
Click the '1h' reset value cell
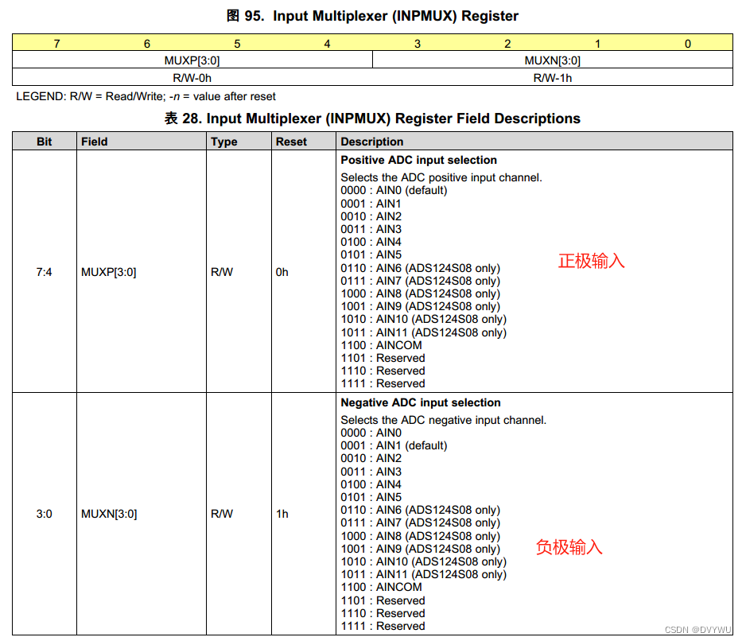coord(304,514)
